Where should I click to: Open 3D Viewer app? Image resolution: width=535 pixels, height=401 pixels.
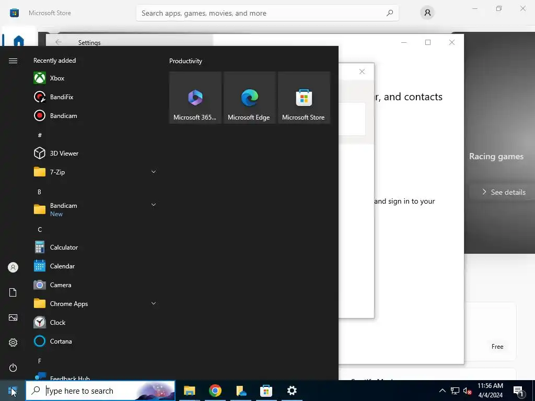(96, 153)
